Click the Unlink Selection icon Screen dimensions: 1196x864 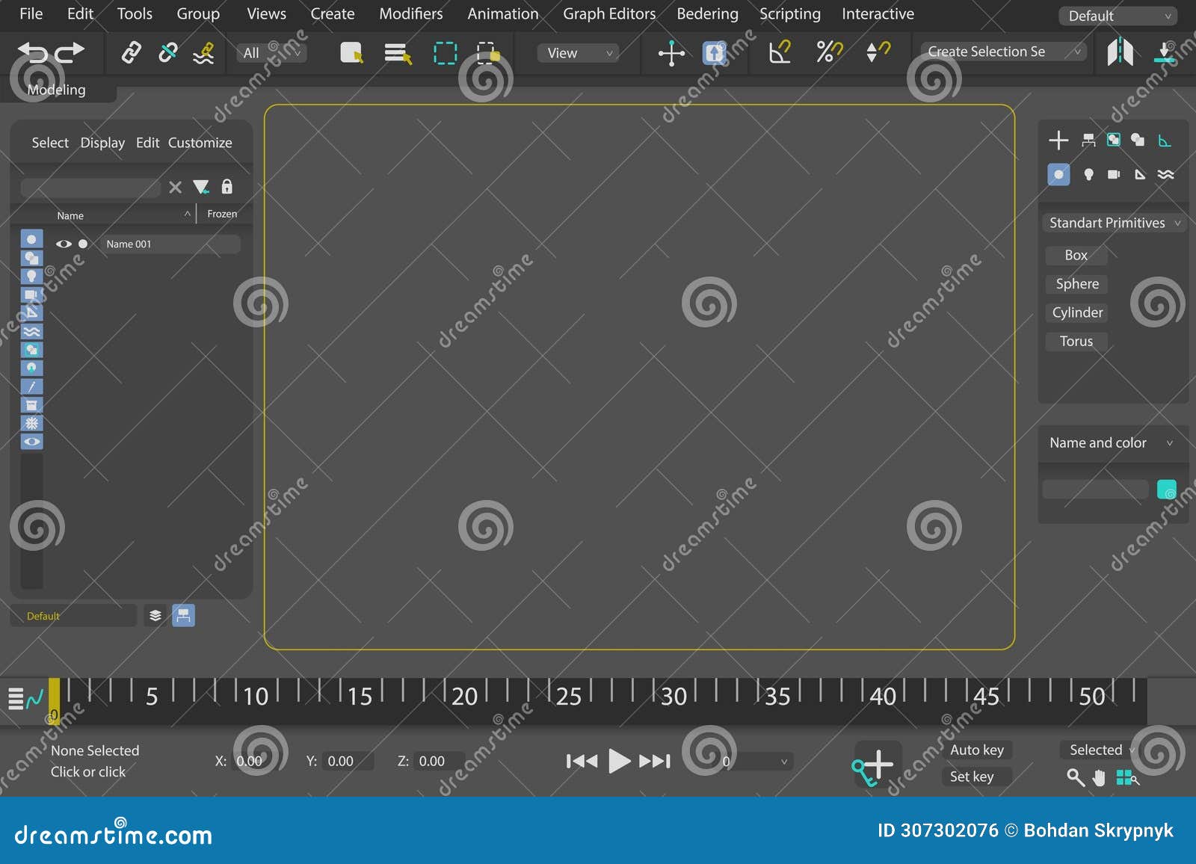(167, 52)
